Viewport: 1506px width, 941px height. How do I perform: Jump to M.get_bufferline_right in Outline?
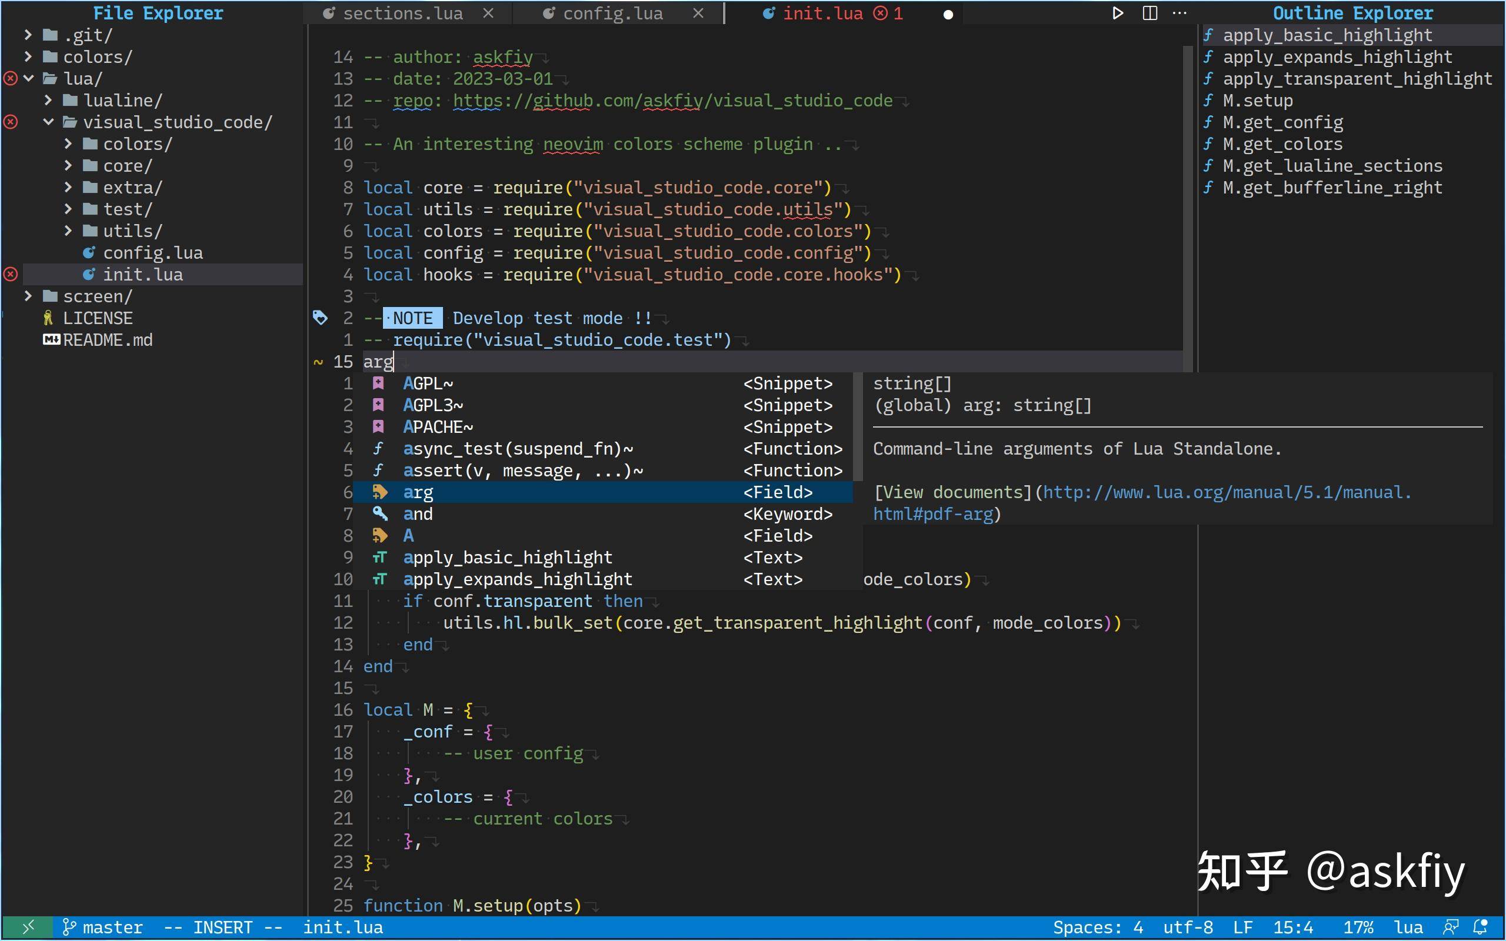pos(1332,188)
